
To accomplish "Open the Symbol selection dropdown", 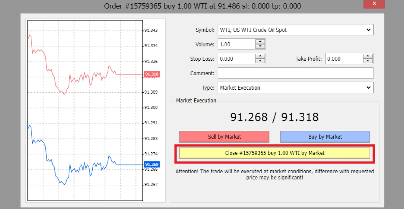I will tap(369, 30).
